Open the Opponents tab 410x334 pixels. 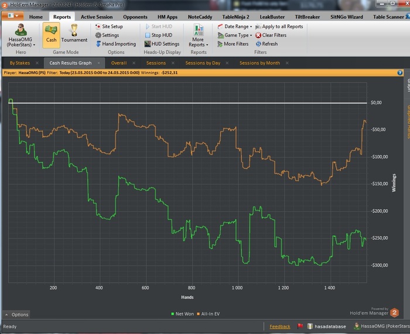(135, 17)
